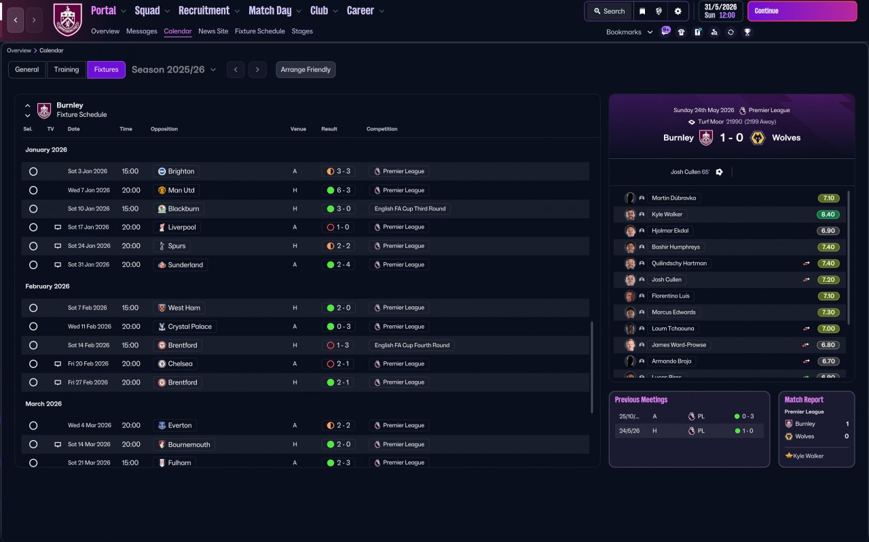The width and height of the screenshot is (869, 542).
Task: Go back with the left navigation arrow
Action: tap(16, 20)
